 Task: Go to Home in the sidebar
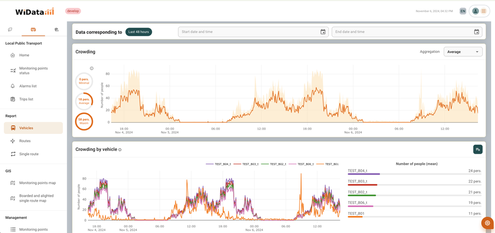tap(33, 55)
